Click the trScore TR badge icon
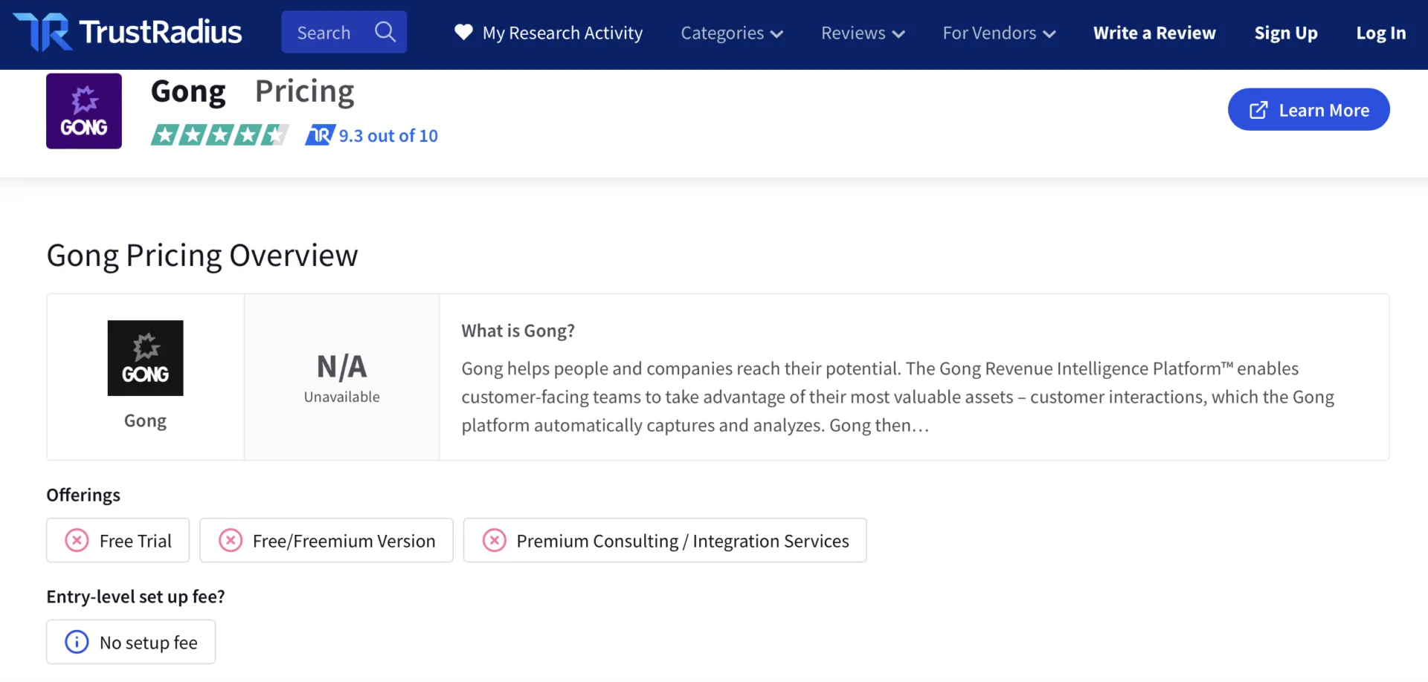 click(x=320, y=135)
